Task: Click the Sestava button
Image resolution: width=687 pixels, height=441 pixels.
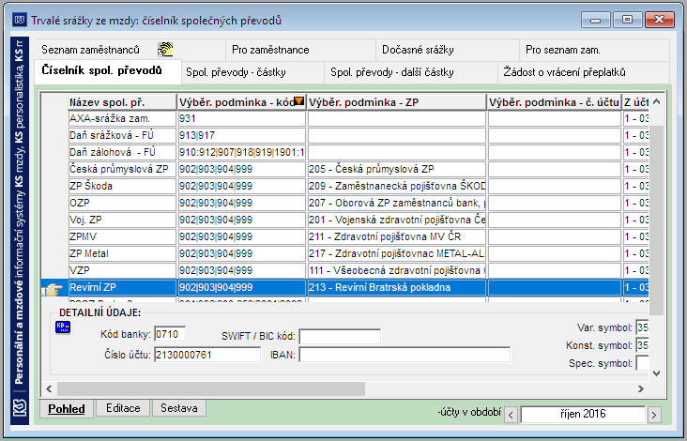Action: pyautogui.click(x=178, y=408)
